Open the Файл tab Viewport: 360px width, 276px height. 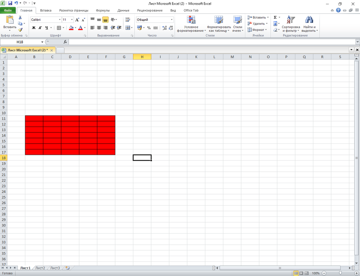coord(8,10)
